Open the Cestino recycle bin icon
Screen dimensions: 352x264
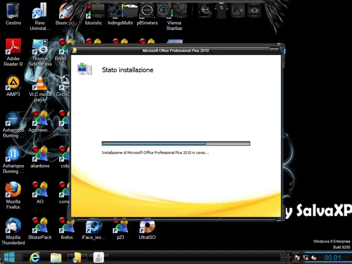pyautogui.click(x=13, y=13)
